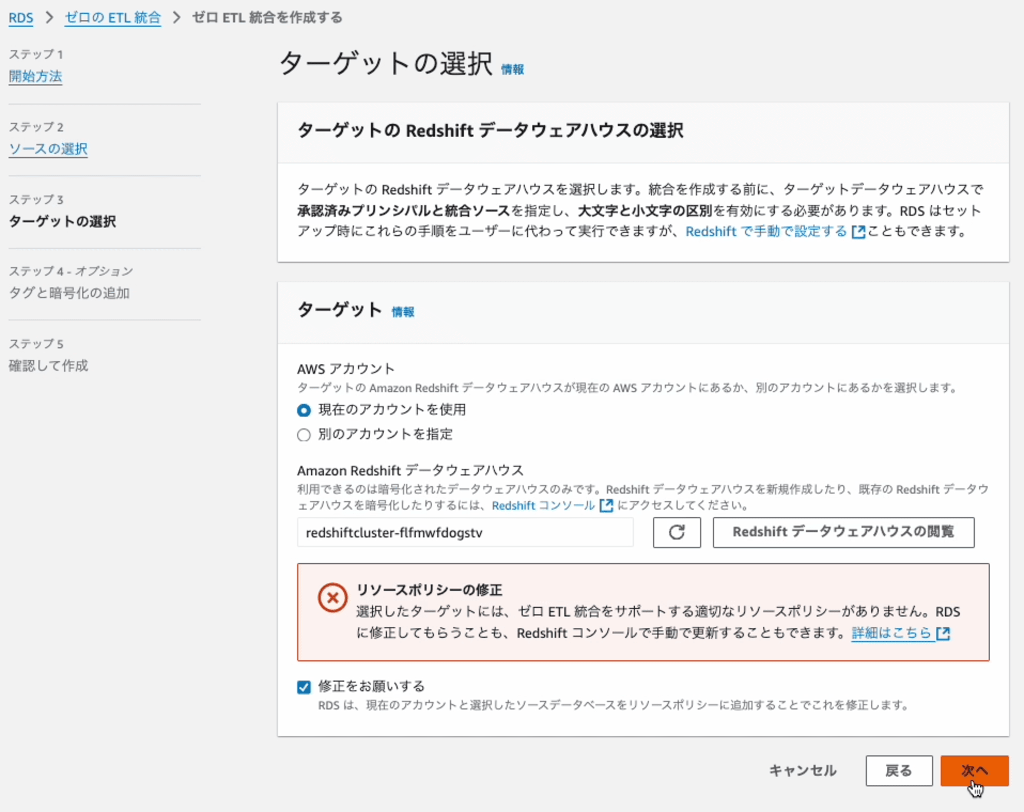Click the Redshift データウェアハウスの閲覧 button
The height and width of the screenshot is (812, 1024).
[843, 533]
